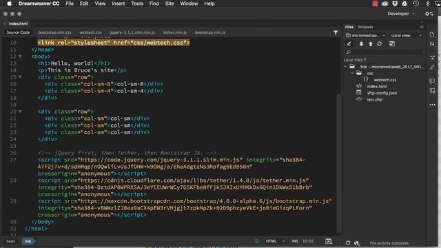The width and height of the screenshot is (441, 248).
Task: Click the Local Files column header
Action: [x=355, y=60]
